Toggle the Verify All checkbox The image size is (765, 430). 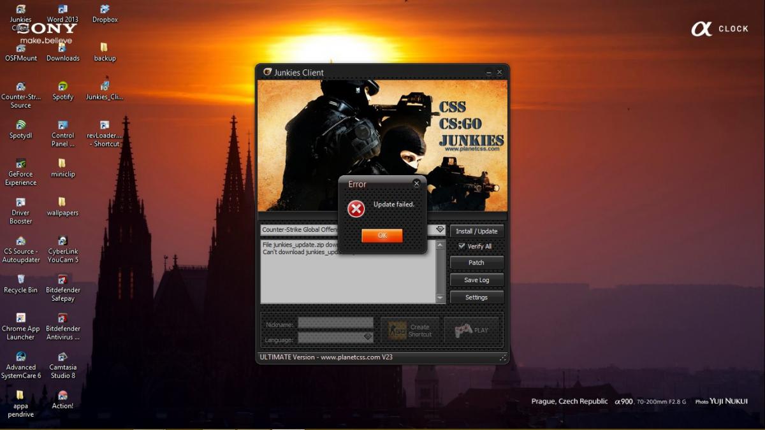462,247
